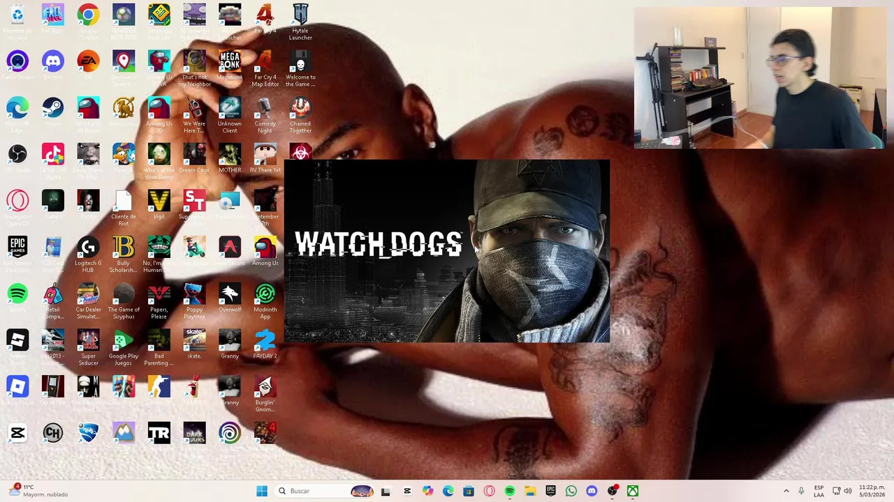Open the Unknown Client desktop icon
The height and width of the screenshot is (502, 894).
pyautogui.click(x=230, y=108)
